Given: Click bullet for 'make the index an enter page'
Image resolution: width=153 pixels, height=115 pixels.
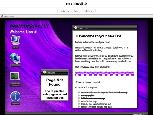Looking at the screenshot, I should pyautogui.click(x=79, y=92).
